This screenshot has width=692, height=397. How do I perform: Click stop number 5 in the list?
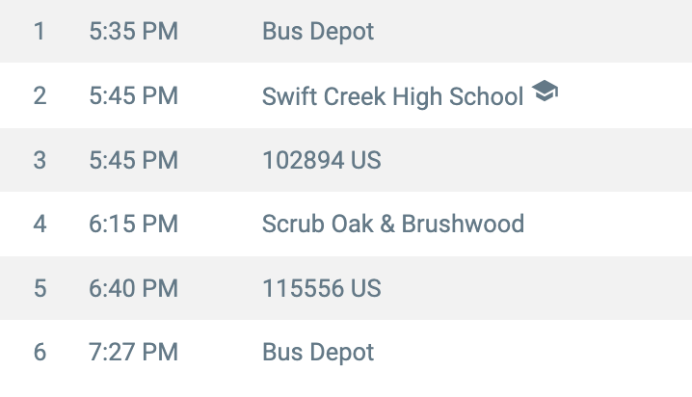click(x=40, y=288)
